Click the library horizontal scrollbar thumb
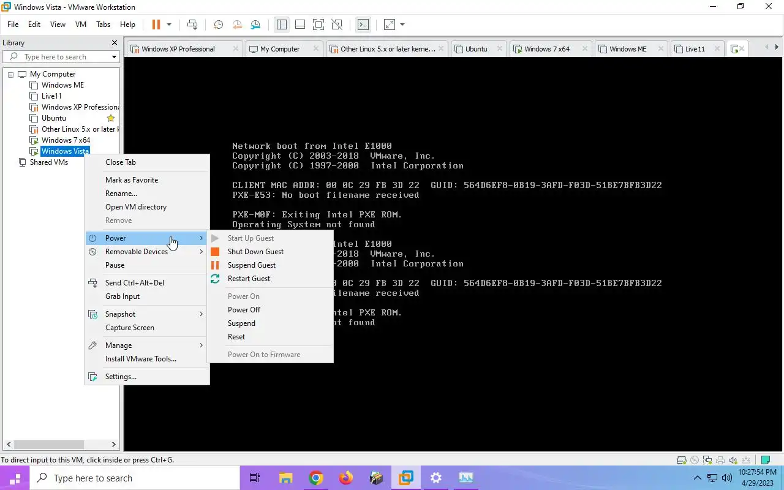The height and width of the screenshot is (490, 784). click(48, 444)
